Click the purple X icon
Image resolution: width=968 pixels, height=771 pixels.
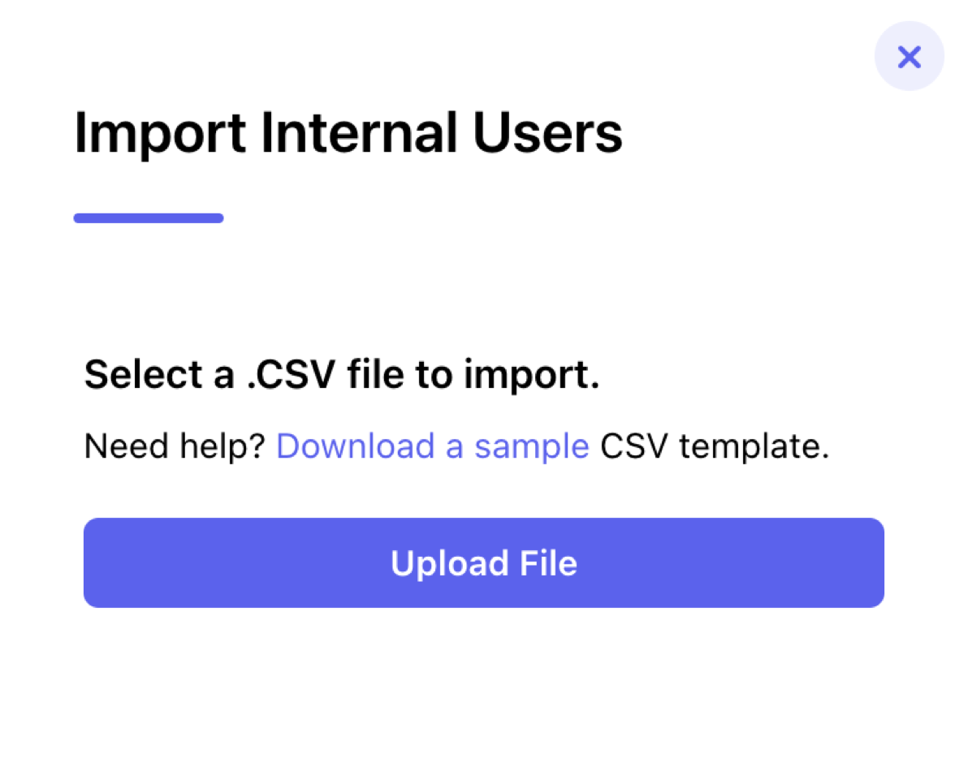909,57
